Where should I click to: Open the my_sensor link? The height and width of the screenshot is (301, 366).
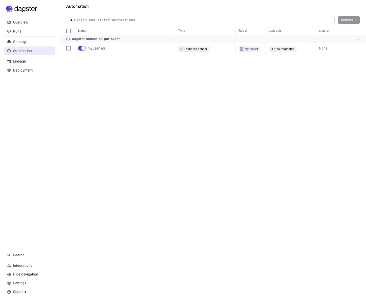96,48
